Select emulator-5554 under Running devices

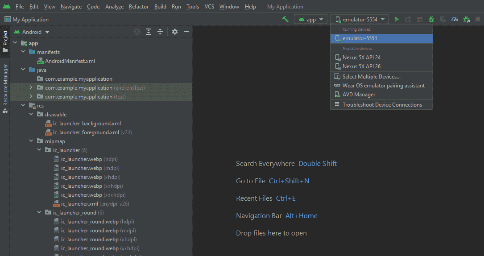381,38
